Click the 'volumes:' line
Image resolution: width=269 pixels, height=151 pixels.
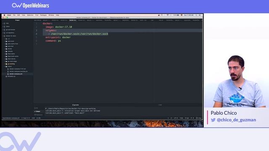point(51,30)
